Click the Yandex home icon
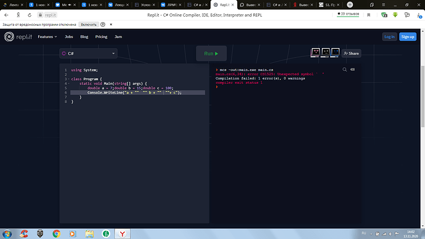The height and width of the screenshot is (239, 425). point(18,15)
